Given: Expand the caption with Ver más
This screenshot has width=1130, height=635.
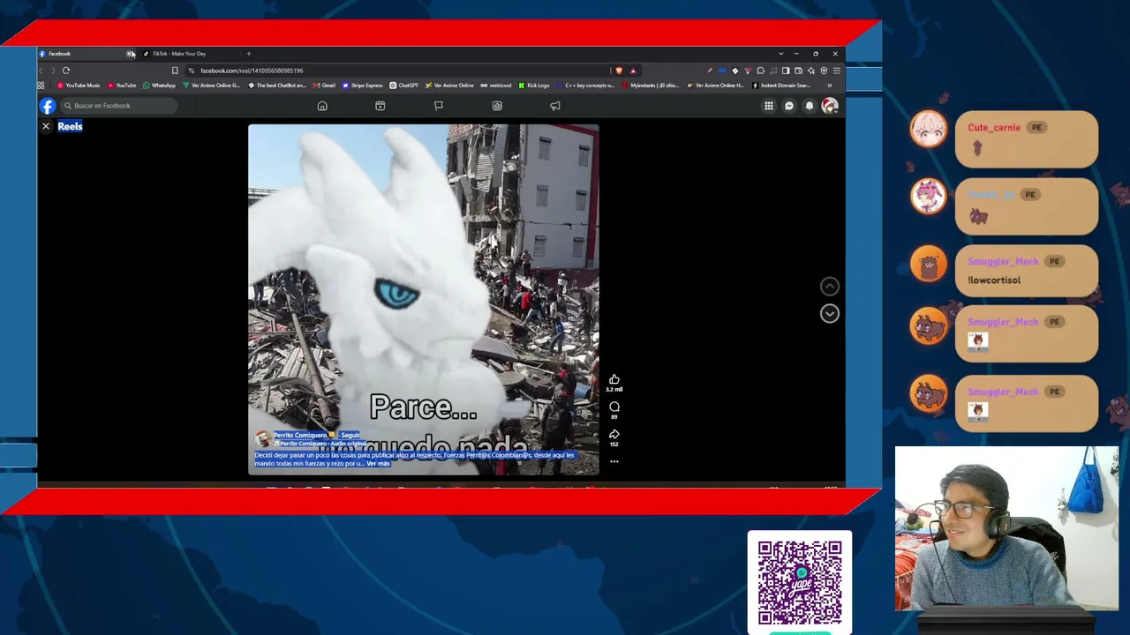Looking at the screenshot, I should coord(378,463).
